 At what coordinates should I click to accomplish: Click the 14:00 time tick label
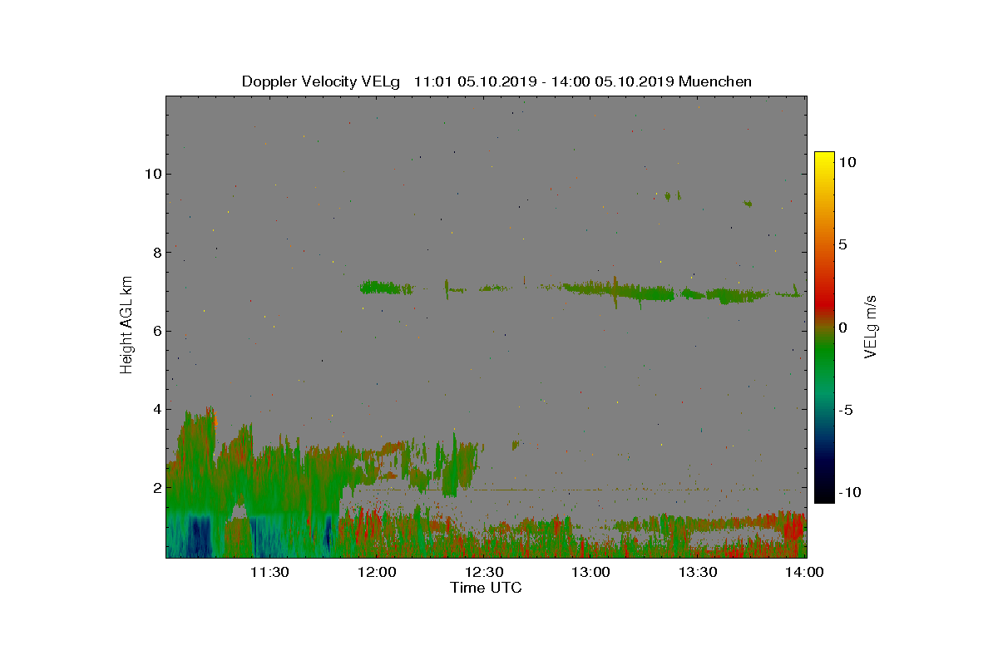(x=804, y=572)
